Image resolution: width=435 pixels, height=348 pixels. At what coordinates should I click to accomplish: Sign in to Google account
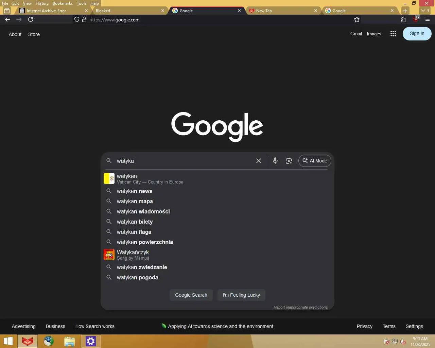417,34
